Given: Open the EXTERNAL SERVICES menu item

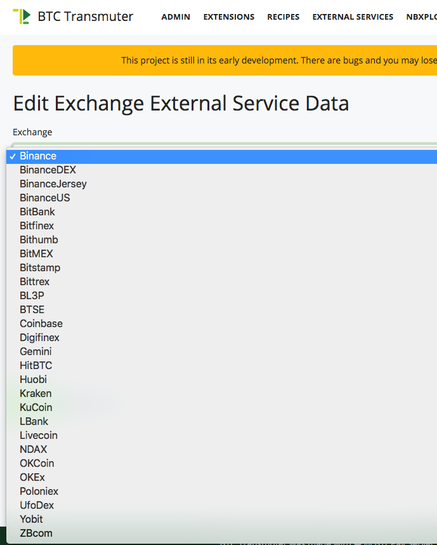Looking at the screenshot, I should point(353,17).
